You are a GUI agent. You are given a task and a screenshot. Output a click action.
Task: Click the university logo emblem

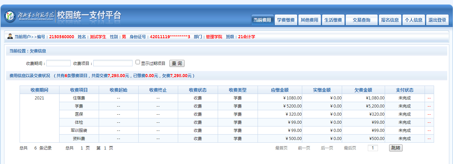pos(10,16)
